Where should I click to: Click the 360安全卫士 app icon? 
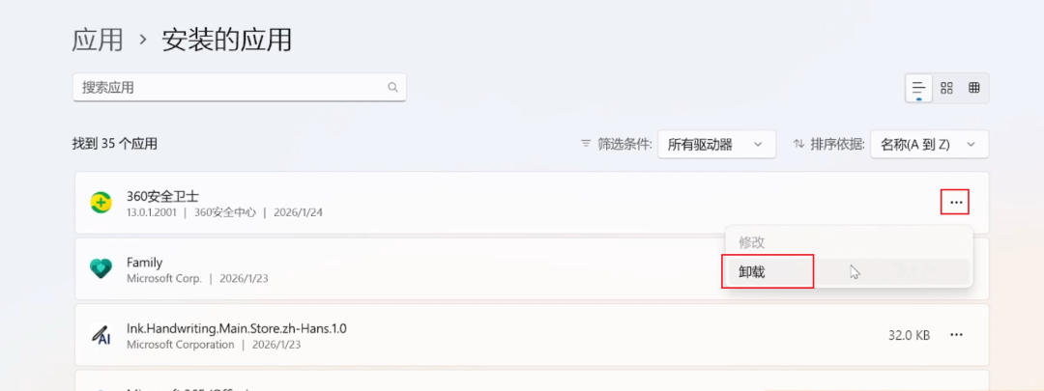[101, 202]
